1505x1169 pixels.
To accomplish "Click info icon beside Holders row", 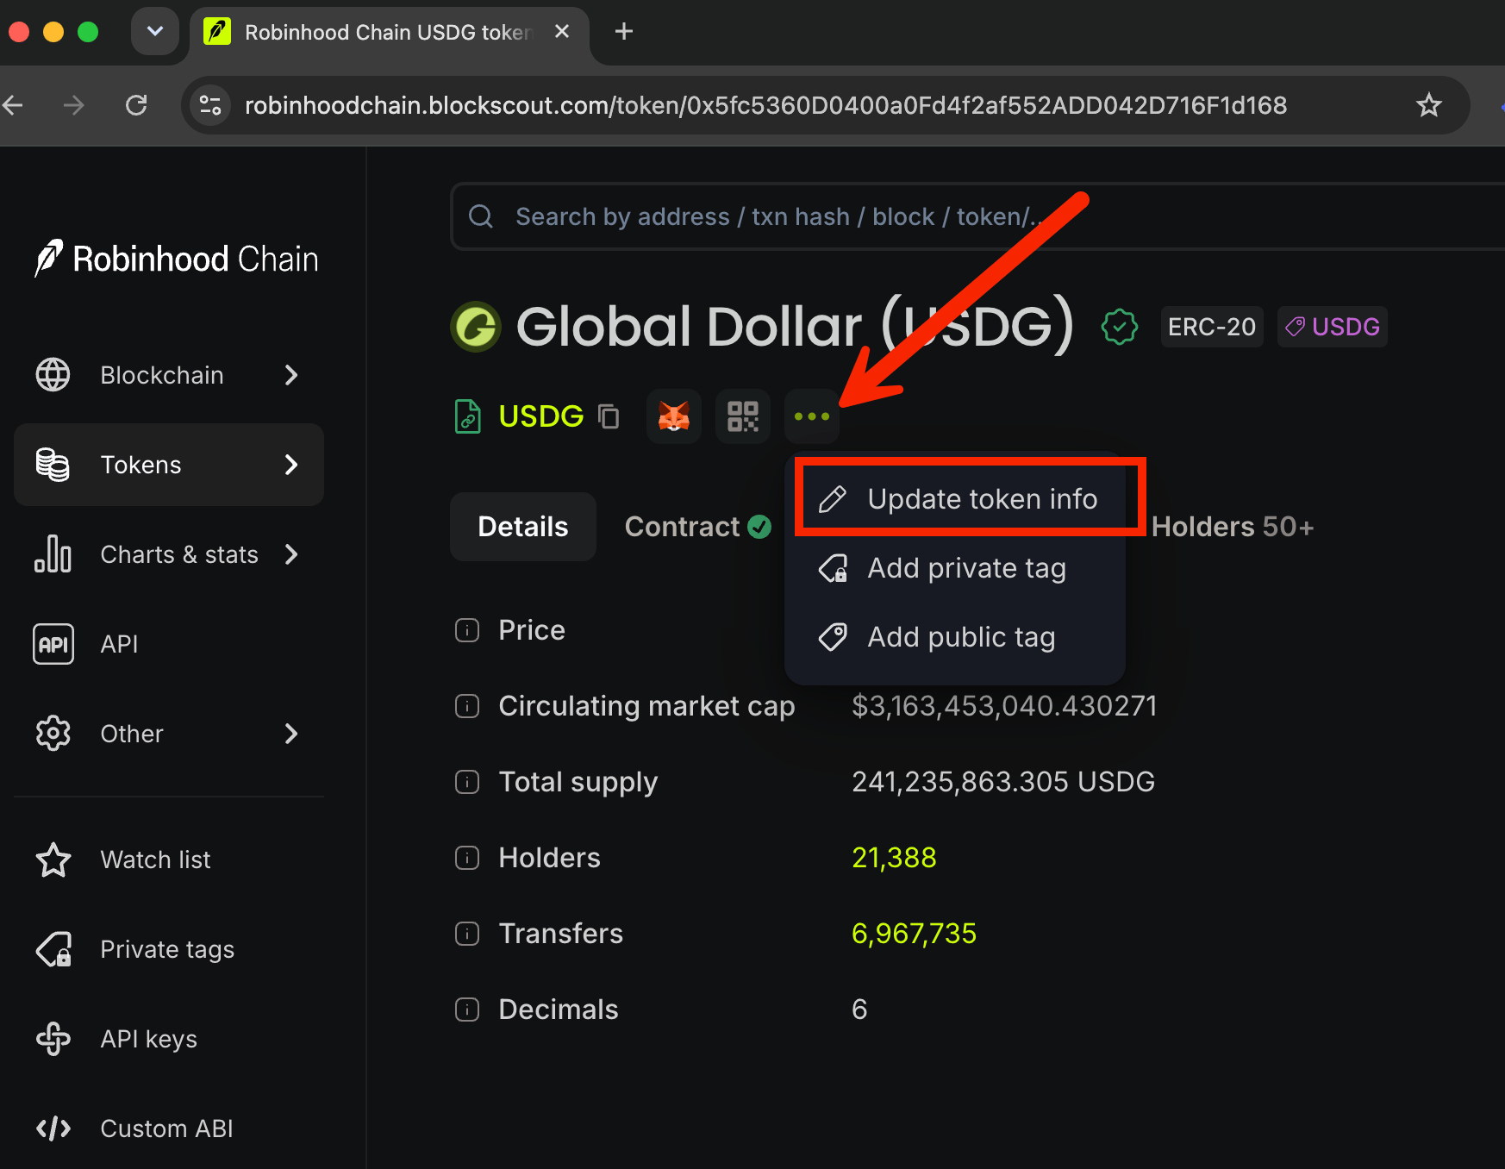I will coord(467,858).
